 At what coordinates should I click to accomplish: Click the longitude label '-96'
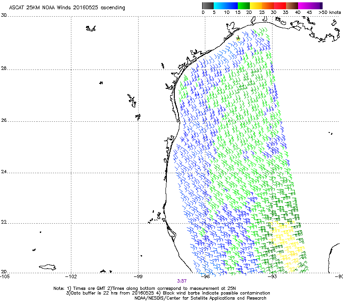[x=205, y=276]
